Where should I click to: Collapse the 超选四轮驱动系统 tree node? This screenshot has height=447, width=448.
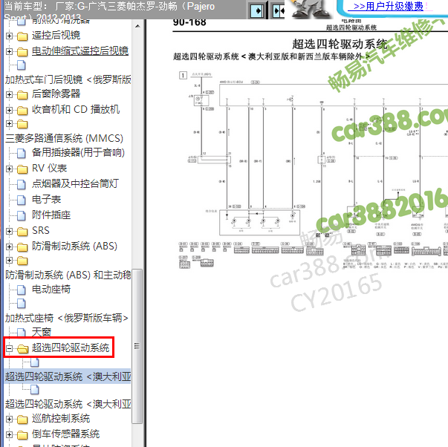pyautogui.click(x=9, y=348)
